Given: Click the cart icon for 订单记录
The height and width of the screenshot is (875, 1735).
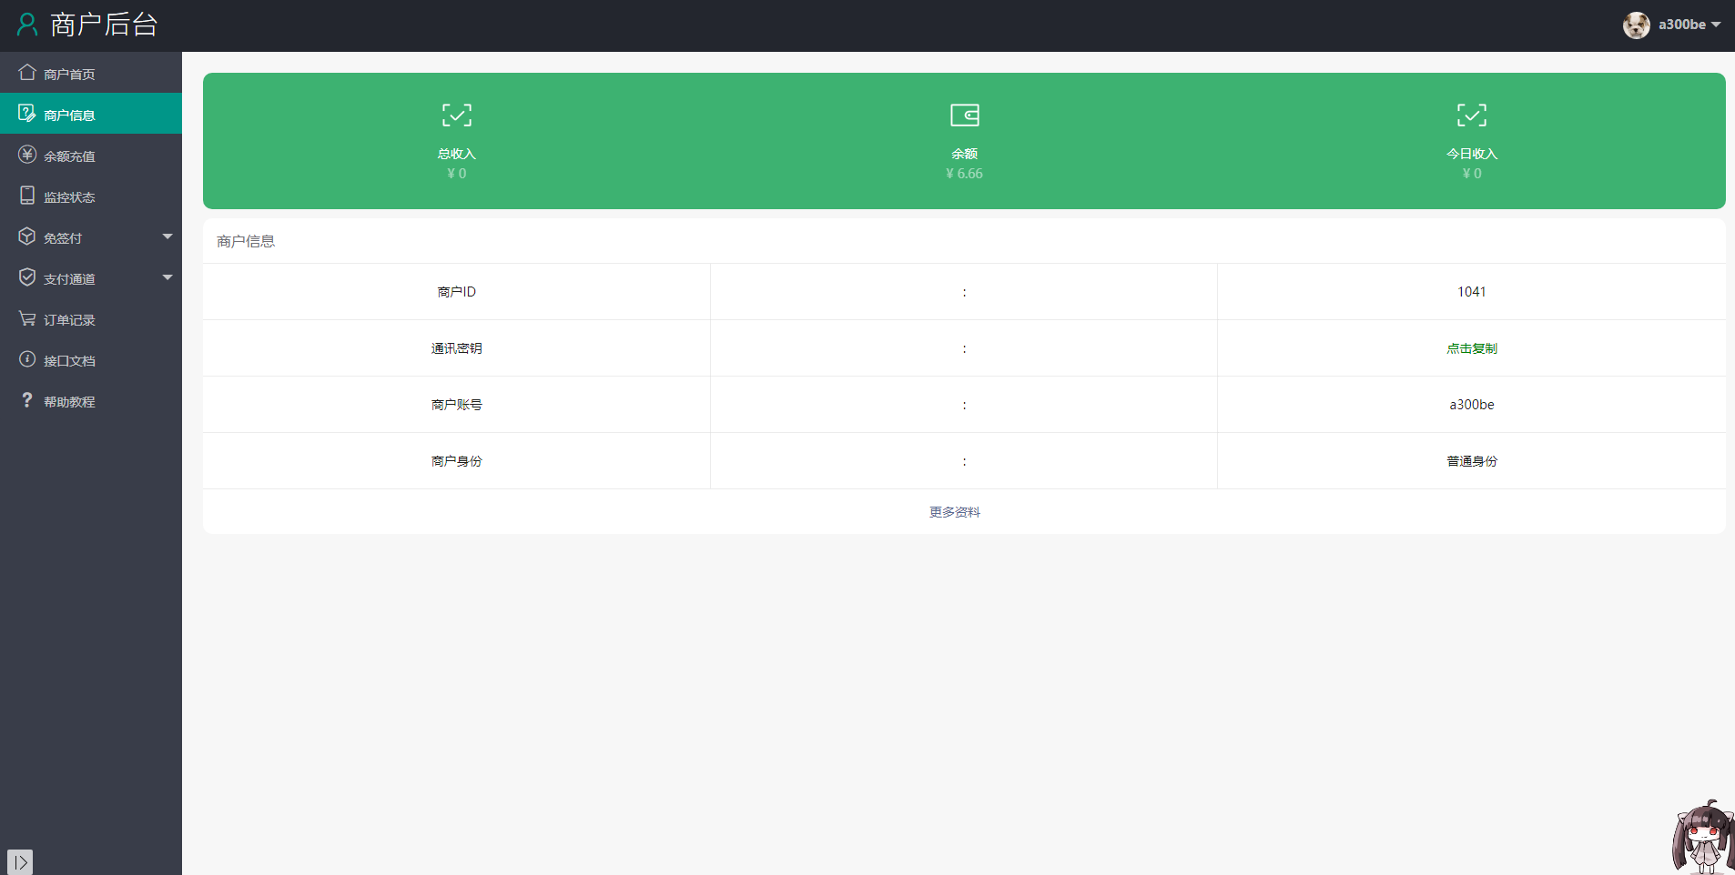Looking at the screenshot, I should (x=27, y=318).
